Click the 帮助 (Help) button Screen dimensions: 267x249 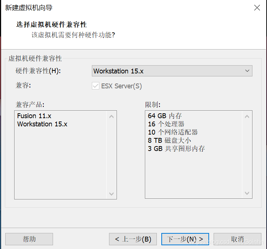point(29,239)
